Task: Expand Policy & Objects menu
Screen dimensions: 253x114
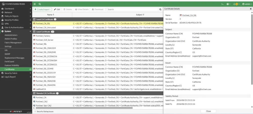Action: click(16, 16)
